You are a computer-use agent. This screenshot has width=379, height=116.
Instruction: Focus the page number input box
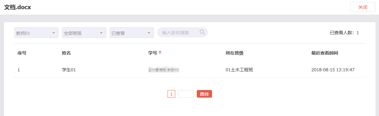pyautogui.click(x=186, y=94)
